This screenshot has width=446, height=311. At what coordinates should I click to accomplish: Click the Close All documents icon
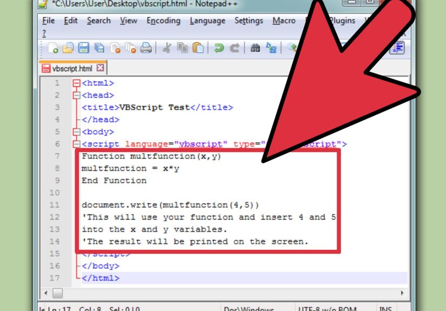(131, 48)
